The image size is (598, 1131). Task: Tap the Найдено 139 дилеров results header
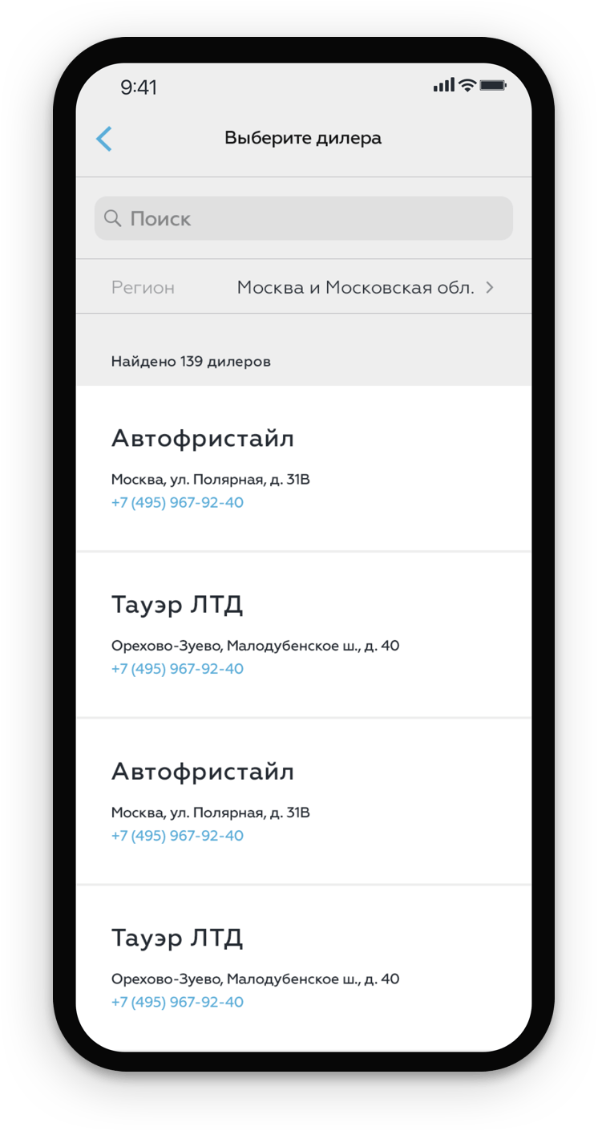tap(191, 362)
